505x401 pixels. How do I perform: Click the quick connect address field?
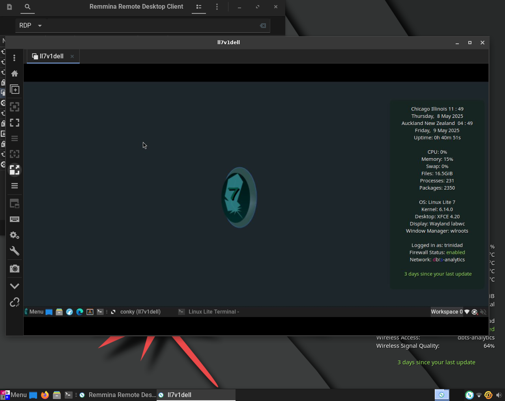pyautogui.click(x=152, y=25)
